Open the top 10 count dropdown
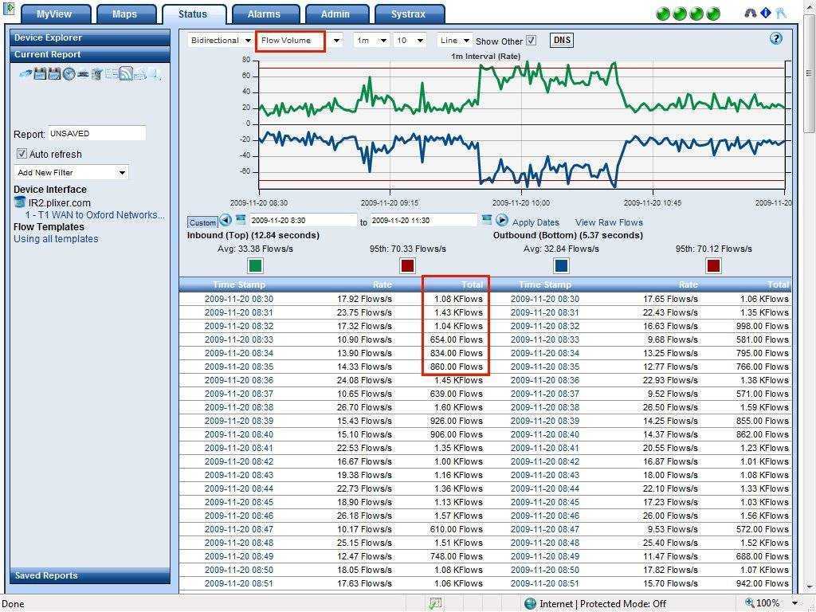 410,40
